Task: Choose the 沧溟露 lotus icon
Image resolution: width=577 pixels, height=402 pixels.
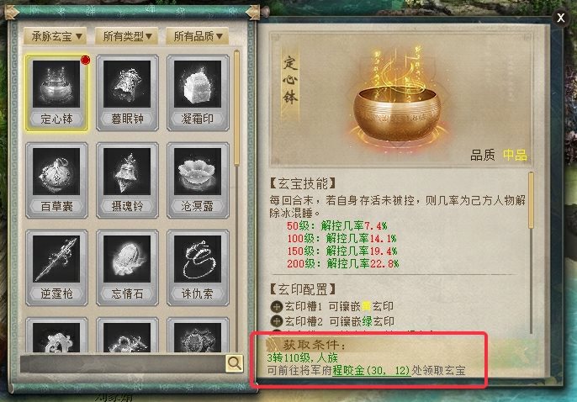Action: pyautogui.click(x=198, y=180)
